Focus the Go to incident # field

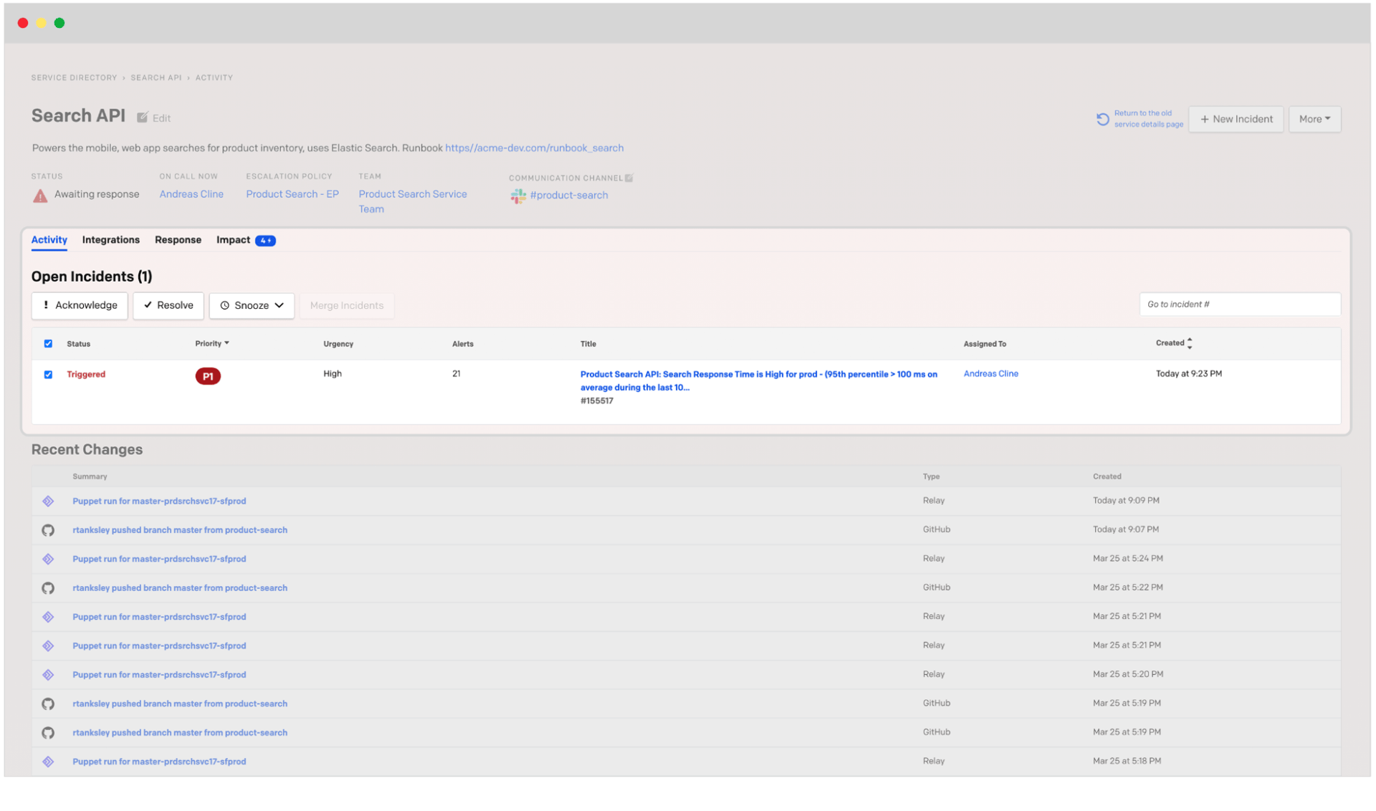[x=1239, y=304]
